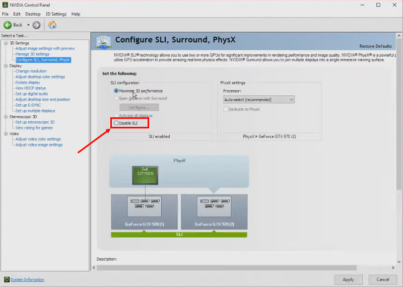Select Span displays with Surround option
Image resolution: width=403 pixels, height=287 pixels.
[x=116, y=98]
